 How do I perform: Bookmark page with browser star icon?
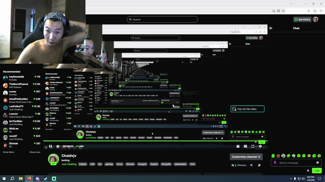(283, 11)
